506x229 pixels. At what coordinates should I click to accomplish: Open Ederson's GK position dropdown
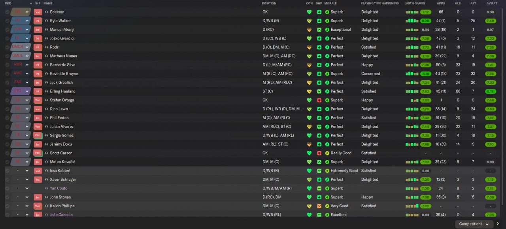(21, 12)
